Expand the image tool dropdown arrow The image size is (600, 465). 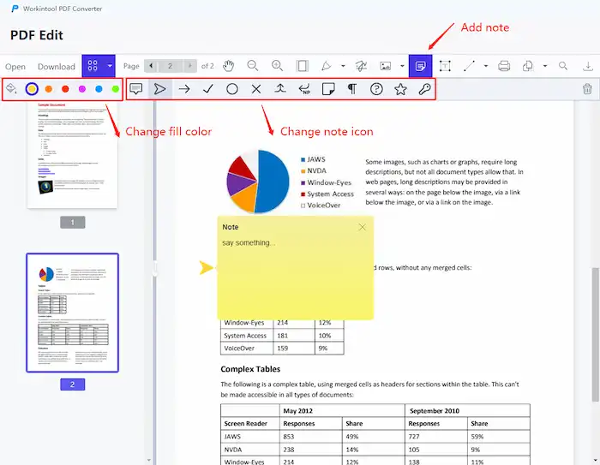[x=402, y=66]
